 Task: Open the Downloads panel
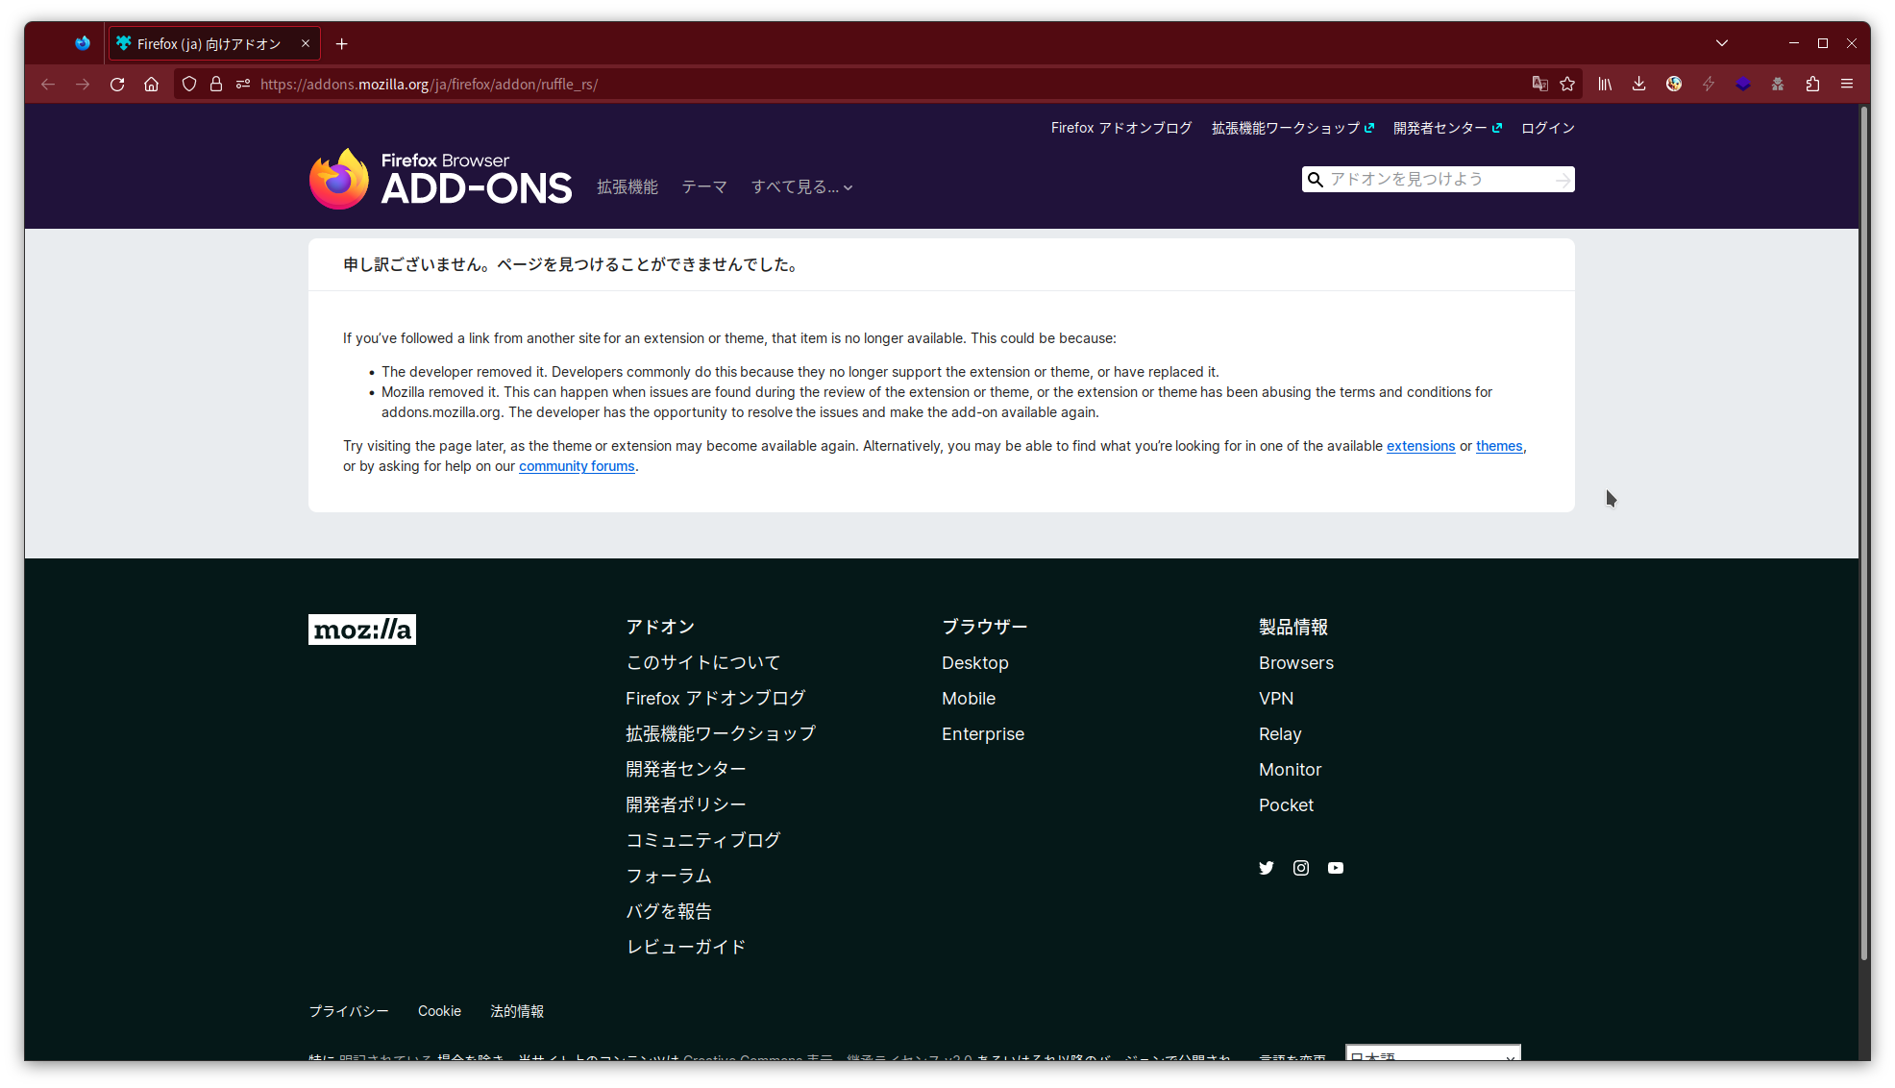point(1638,84)
